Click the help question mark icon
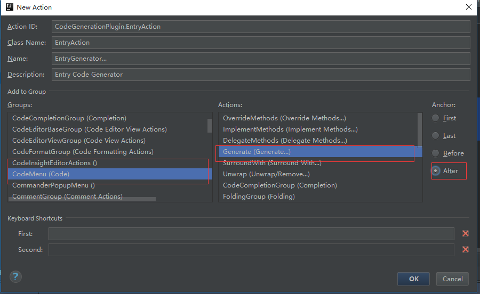Viewport: 480px width, 294px height. 15,277
